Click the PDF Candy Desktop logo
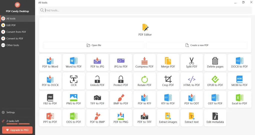Viewport: 255px width, 135px height. (x=17, y=5)
